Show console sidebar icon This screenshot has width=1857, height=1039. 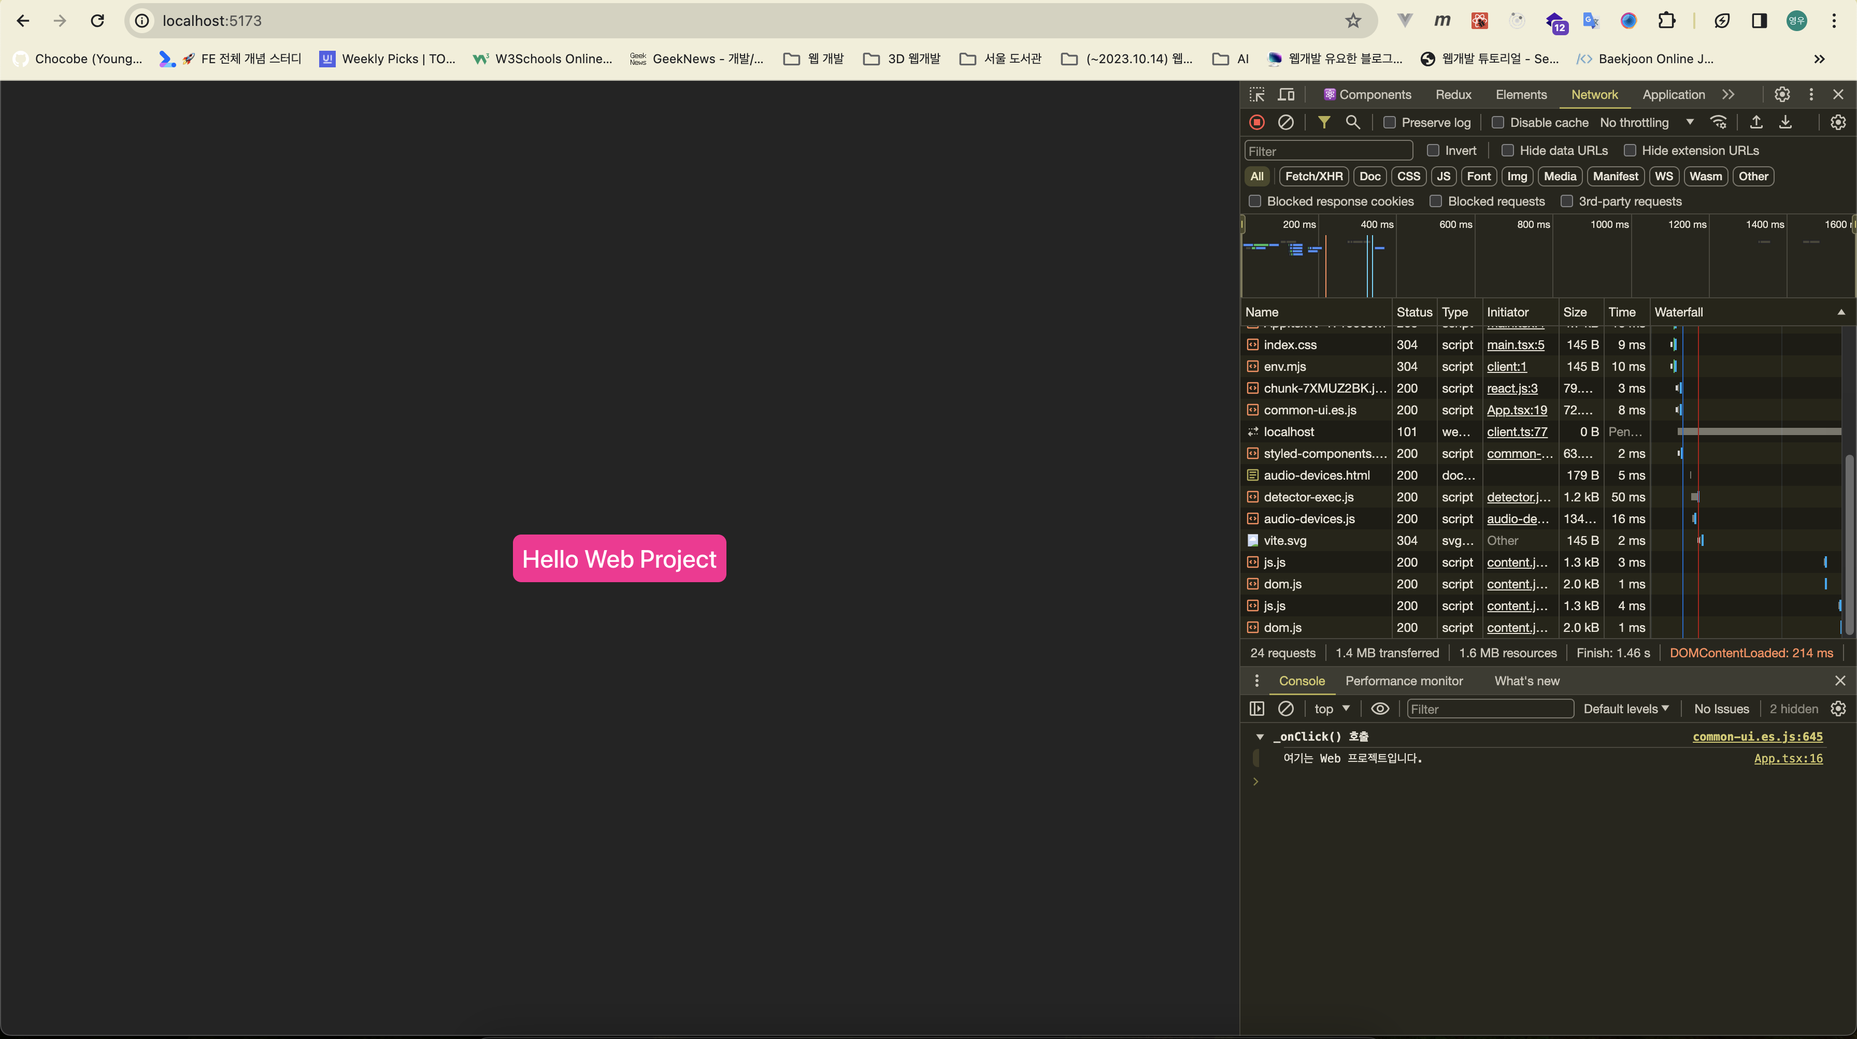[x=1256, y=709]
